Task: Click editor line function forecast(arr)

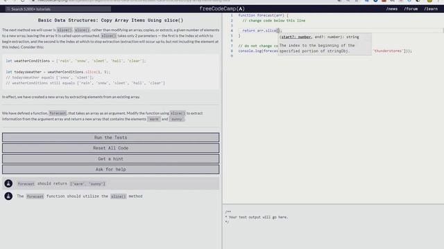Action: coord(264,15)
